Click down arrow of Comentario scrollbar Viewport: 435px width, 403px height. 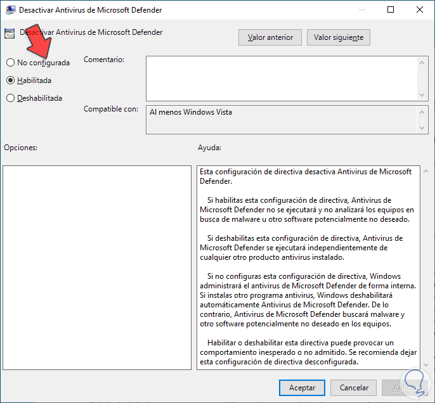click(x=422, y=95)
